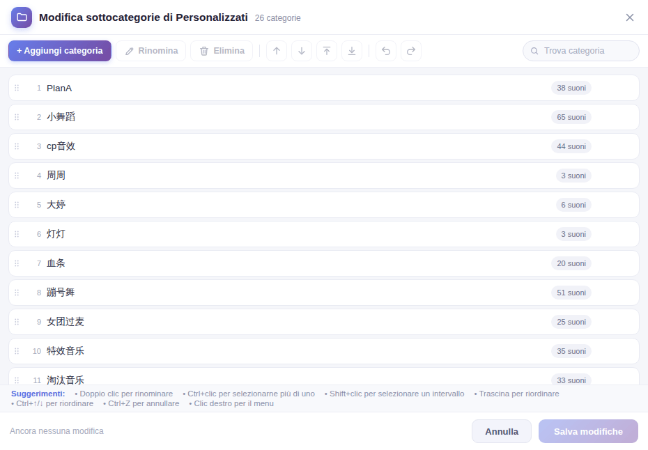Click the 51 suoni badge

point(571,293)
